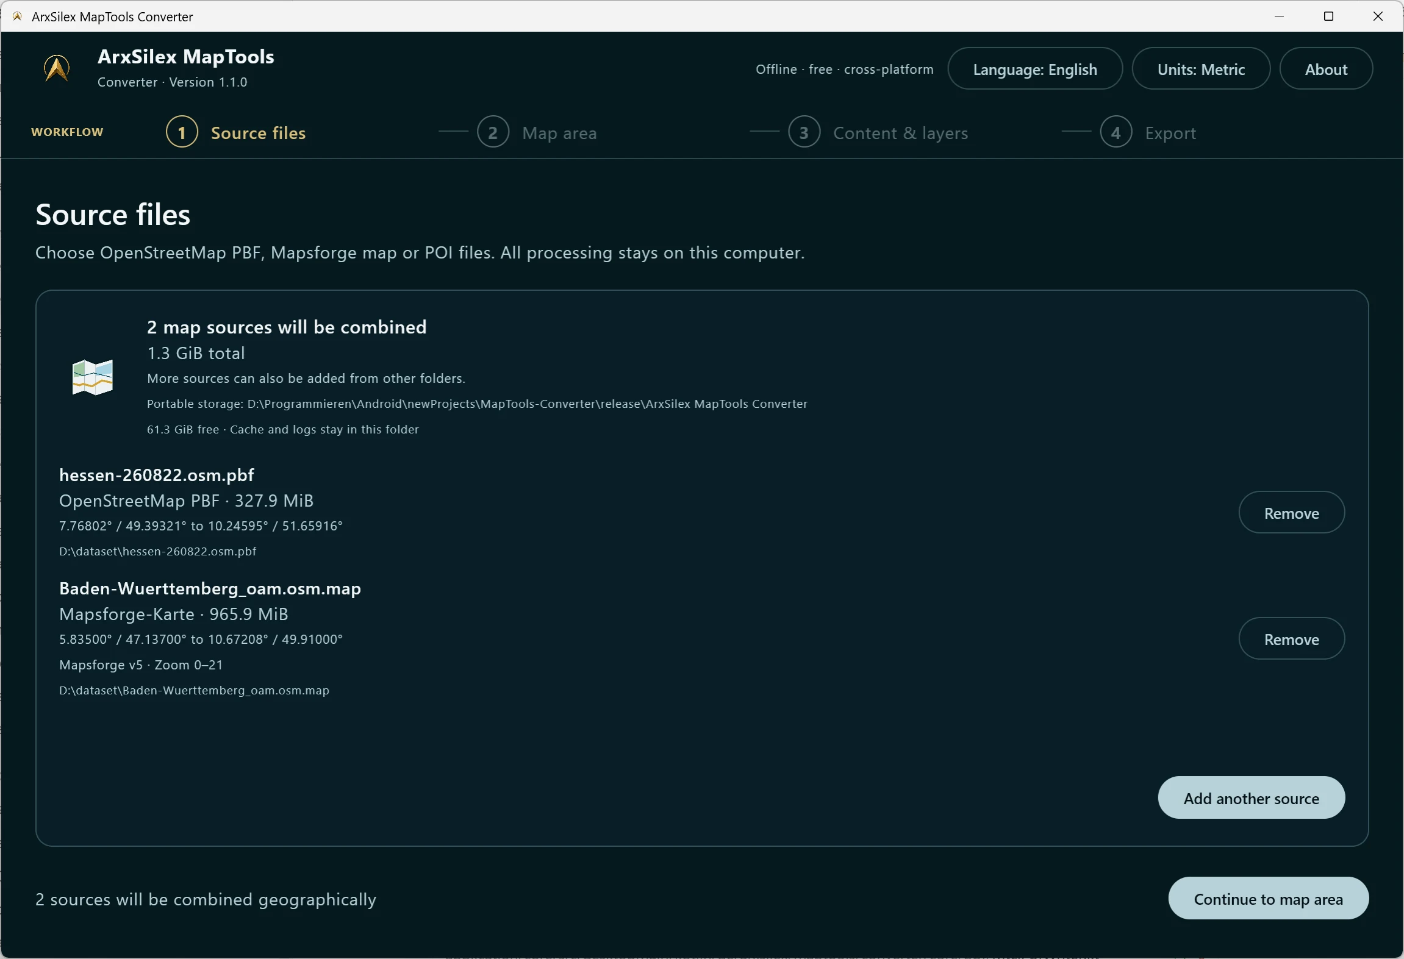1404x959 pixels.
Task: Click "1.3 GiB total" text
Action: pos(196,353)
